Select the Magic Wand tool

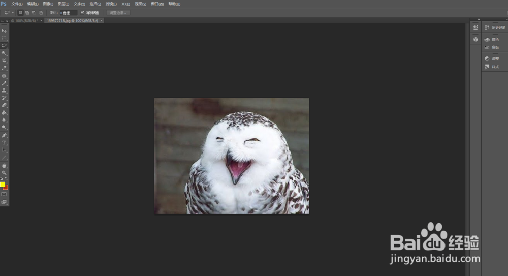point(4,53)
